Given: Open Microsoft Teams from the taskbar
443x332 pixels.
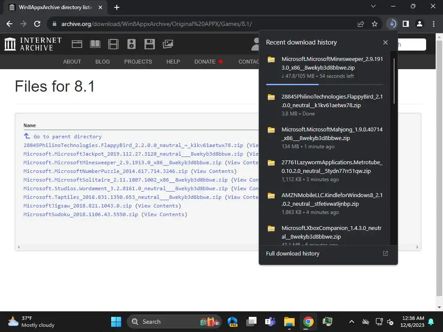Looking at the screenshot, I should (x=270, y=322).
